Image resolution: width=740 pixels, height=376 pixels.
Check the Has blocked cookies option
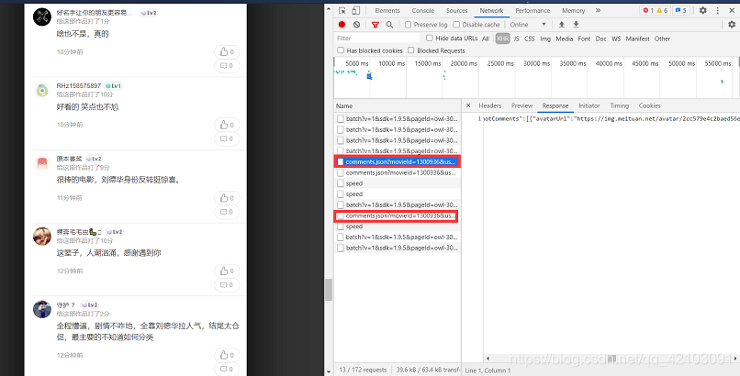click(x=341, y=50)
